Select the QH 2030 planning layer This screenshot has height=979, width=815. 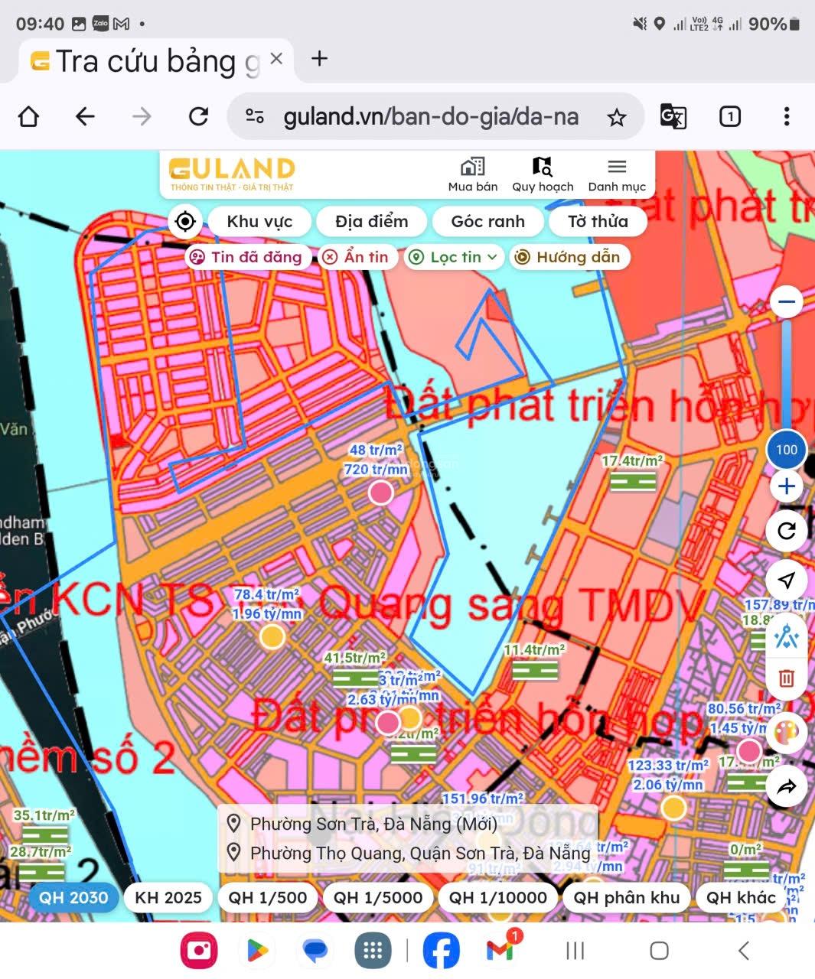(x=73, y=897)
